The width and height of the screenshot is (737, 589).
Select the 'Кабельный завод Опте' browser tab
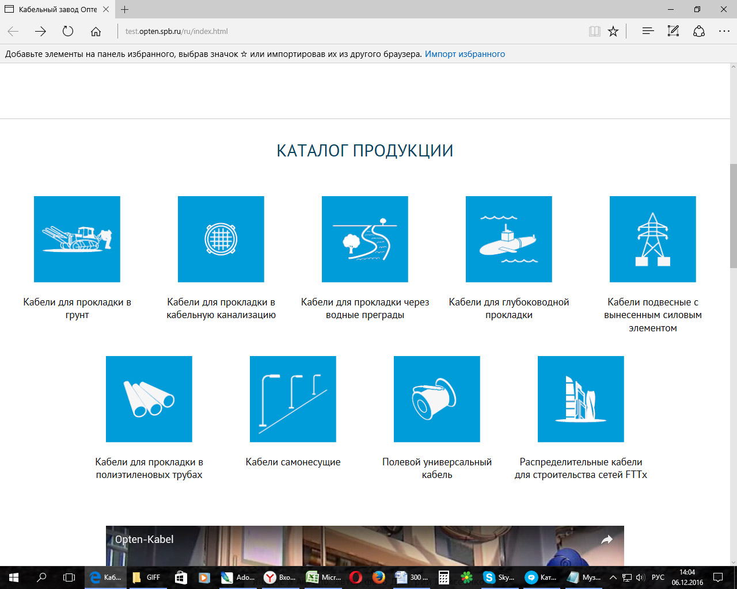pyautogui.click(x=57, y=9)
